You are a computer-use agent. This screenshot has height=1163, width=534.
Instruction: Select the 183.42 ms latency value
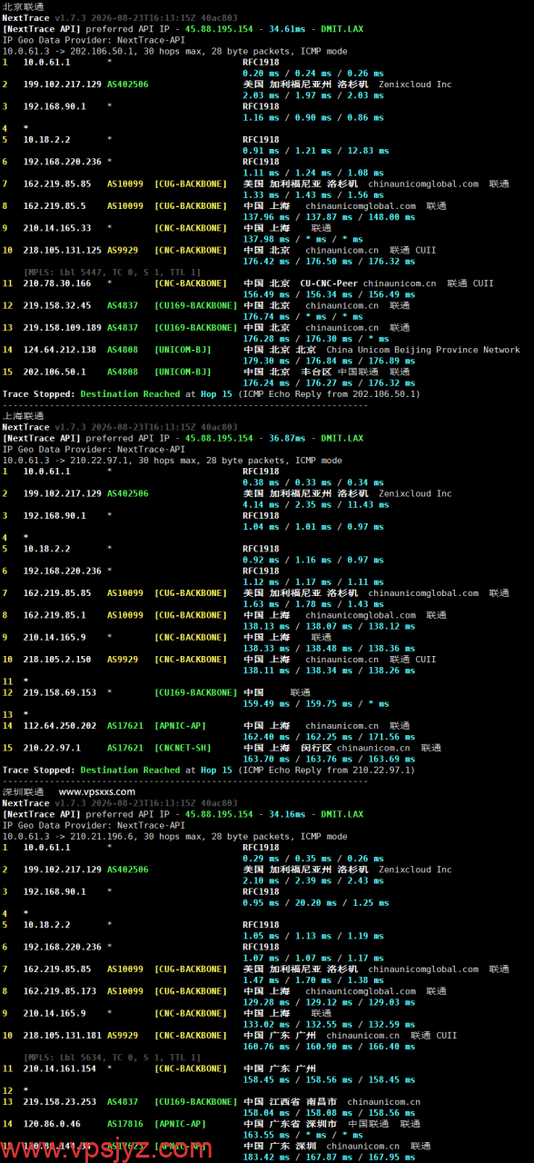(267, 1157)
